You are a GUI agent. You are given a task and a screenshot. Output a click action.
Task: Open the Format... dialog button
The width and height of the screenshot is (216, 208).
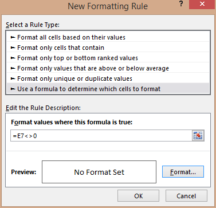[183, 172]
